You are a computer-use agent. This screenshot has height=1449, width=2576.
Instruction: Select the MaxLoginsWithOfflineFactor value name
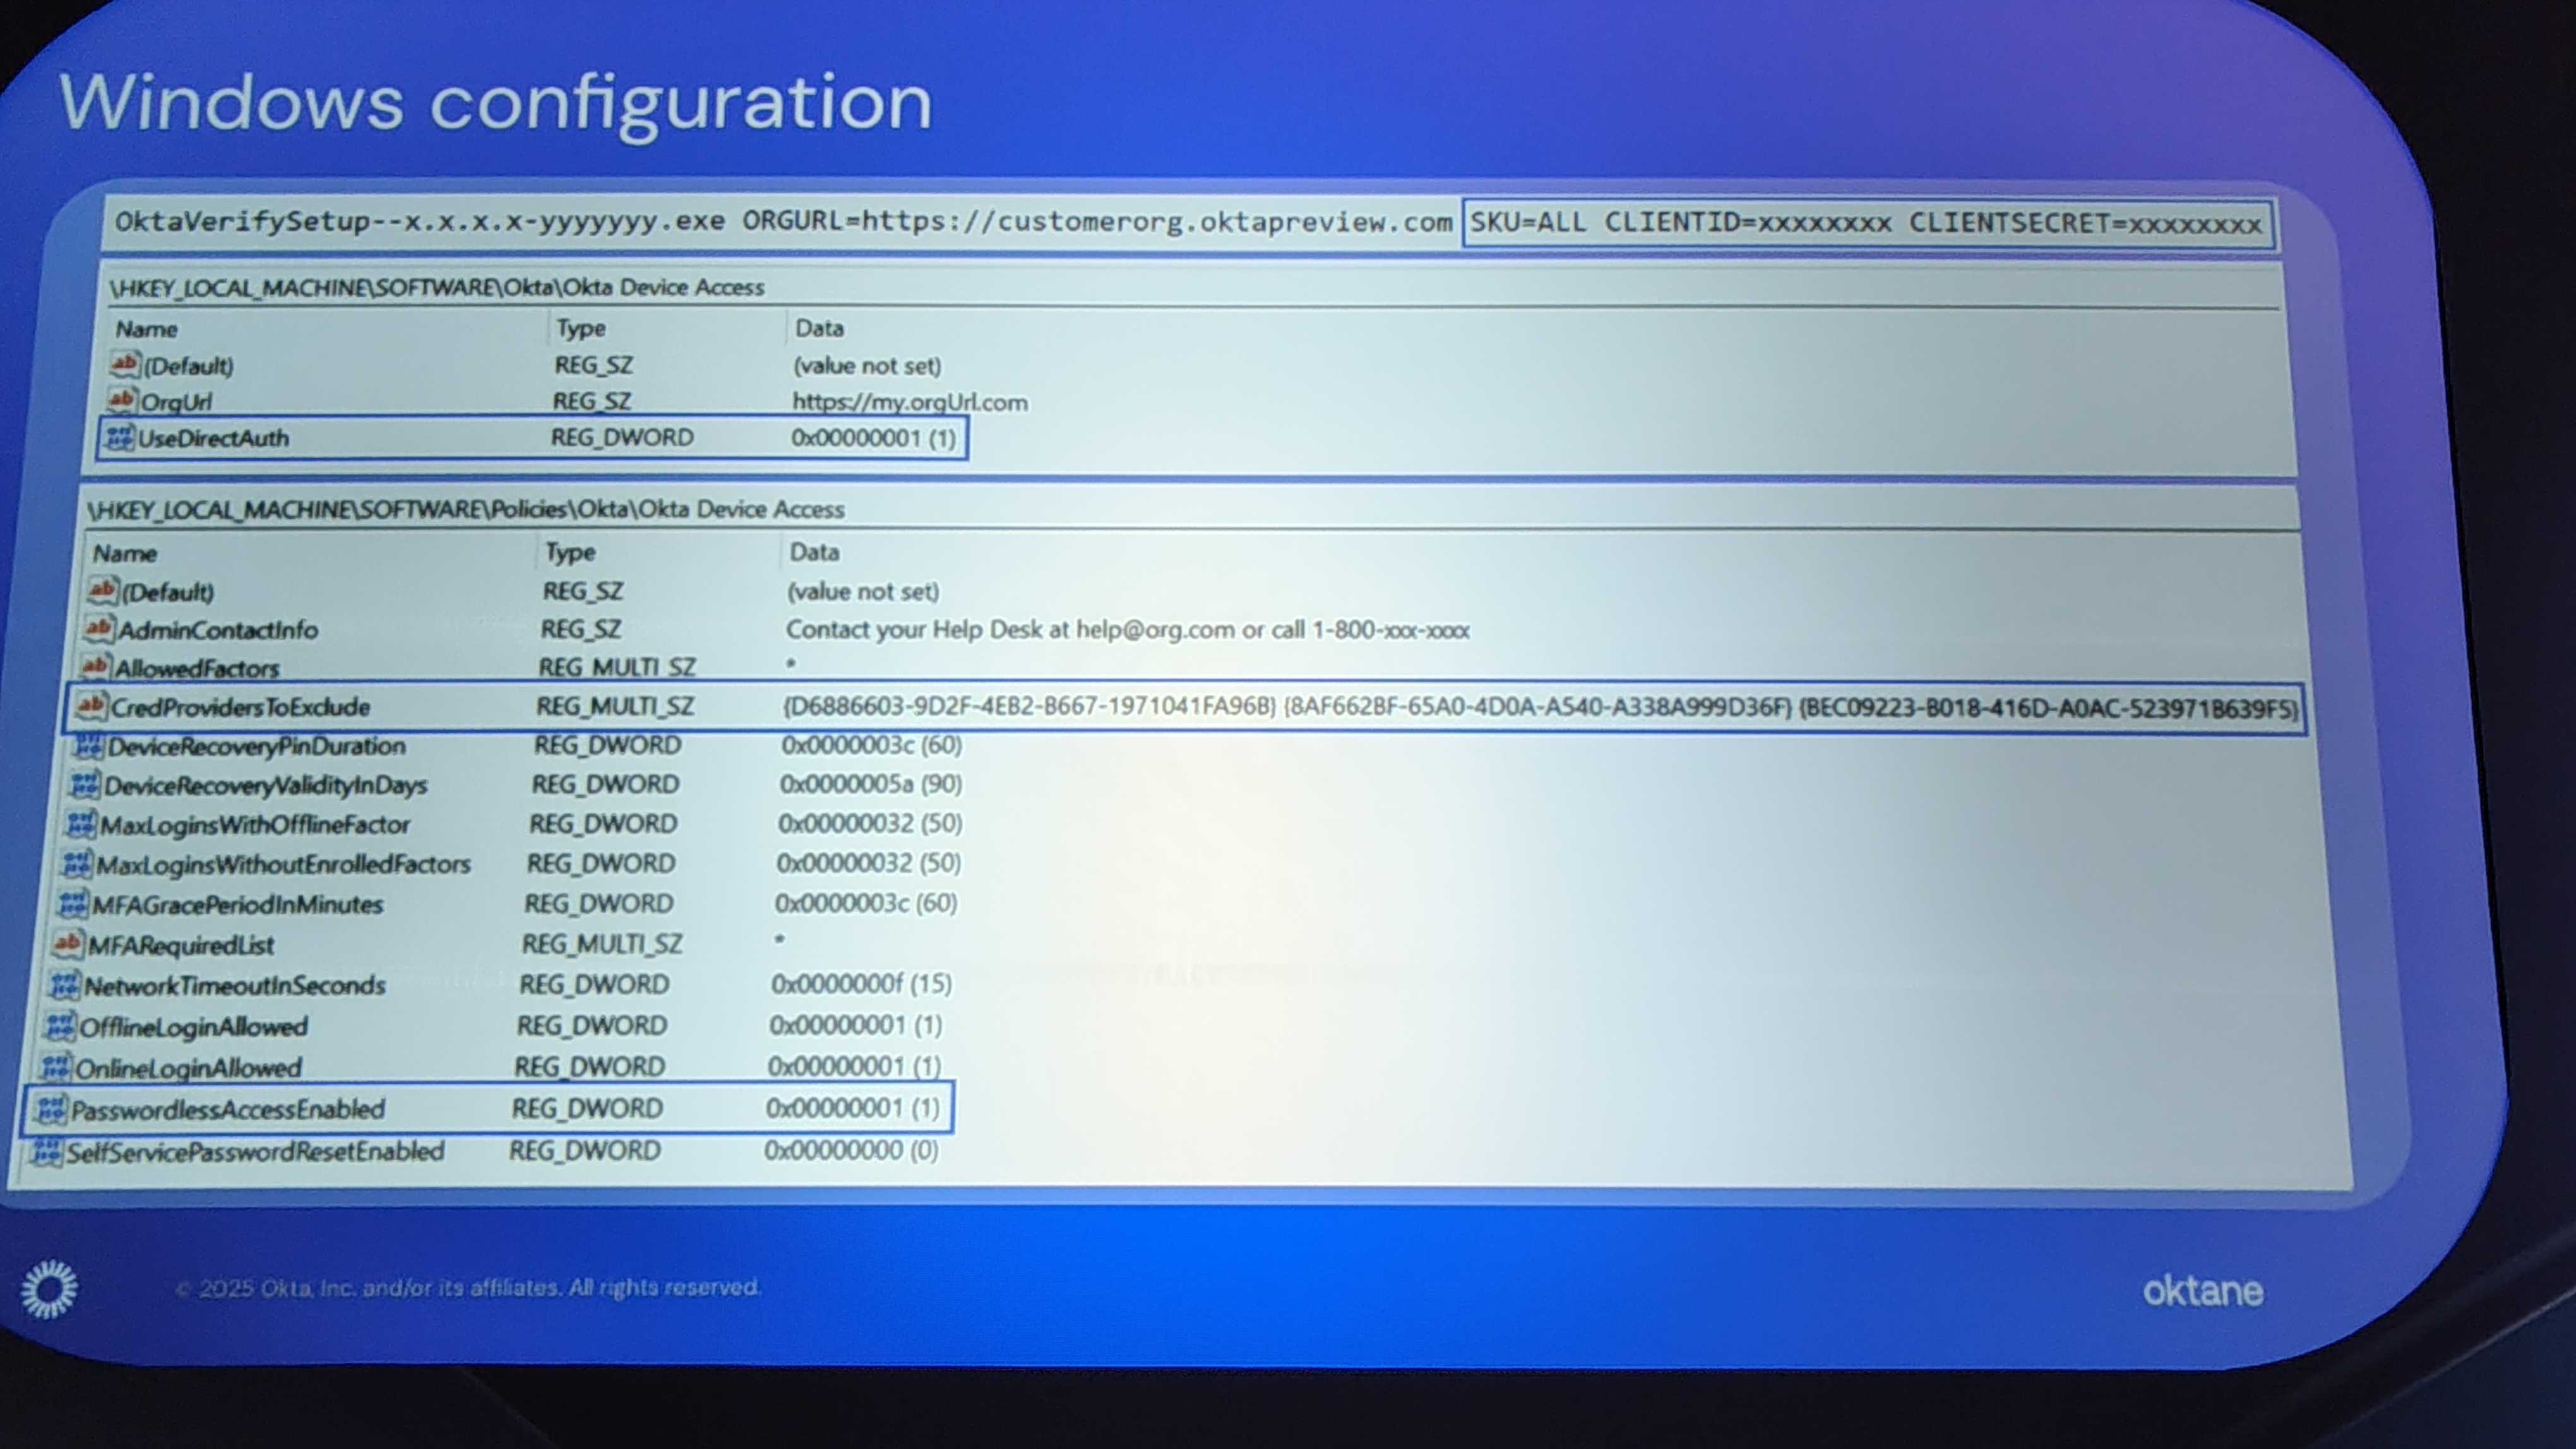click(x=255, y=824)
